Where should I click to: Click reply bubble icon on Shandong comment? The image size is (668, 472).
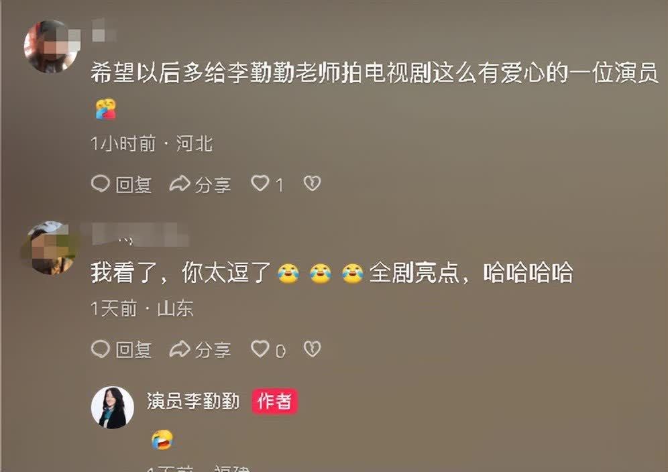pyautogui.click(x=101, y=349)
